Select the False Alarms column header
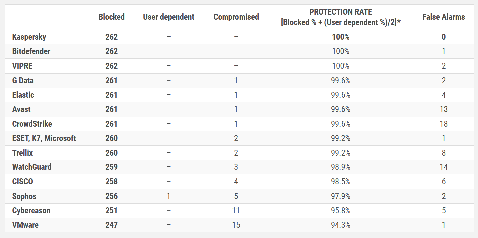Image resolution: width=478 pixels, height=238 pixels. pos(443,17)
